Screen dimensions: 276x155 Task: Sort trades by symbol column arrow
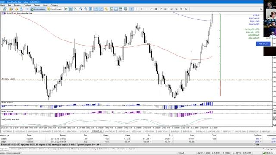click(8, 136)
